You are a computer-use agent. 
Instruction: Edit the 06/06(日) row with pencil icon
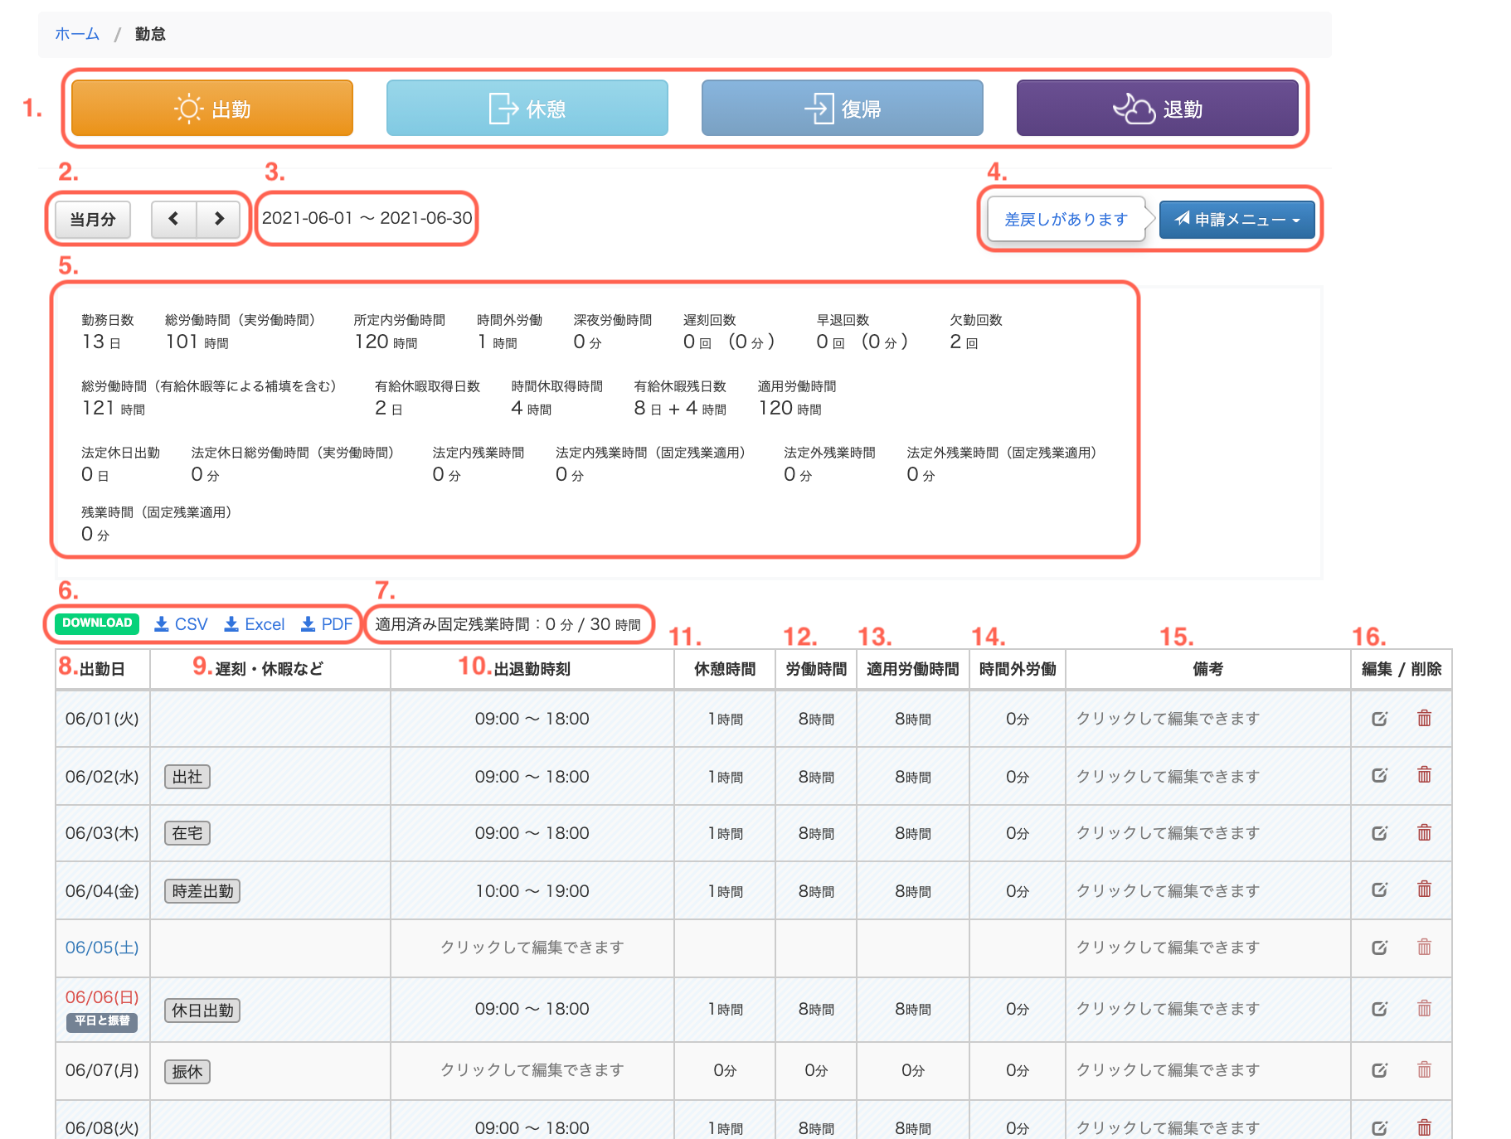click(x=1379, y=1009)
